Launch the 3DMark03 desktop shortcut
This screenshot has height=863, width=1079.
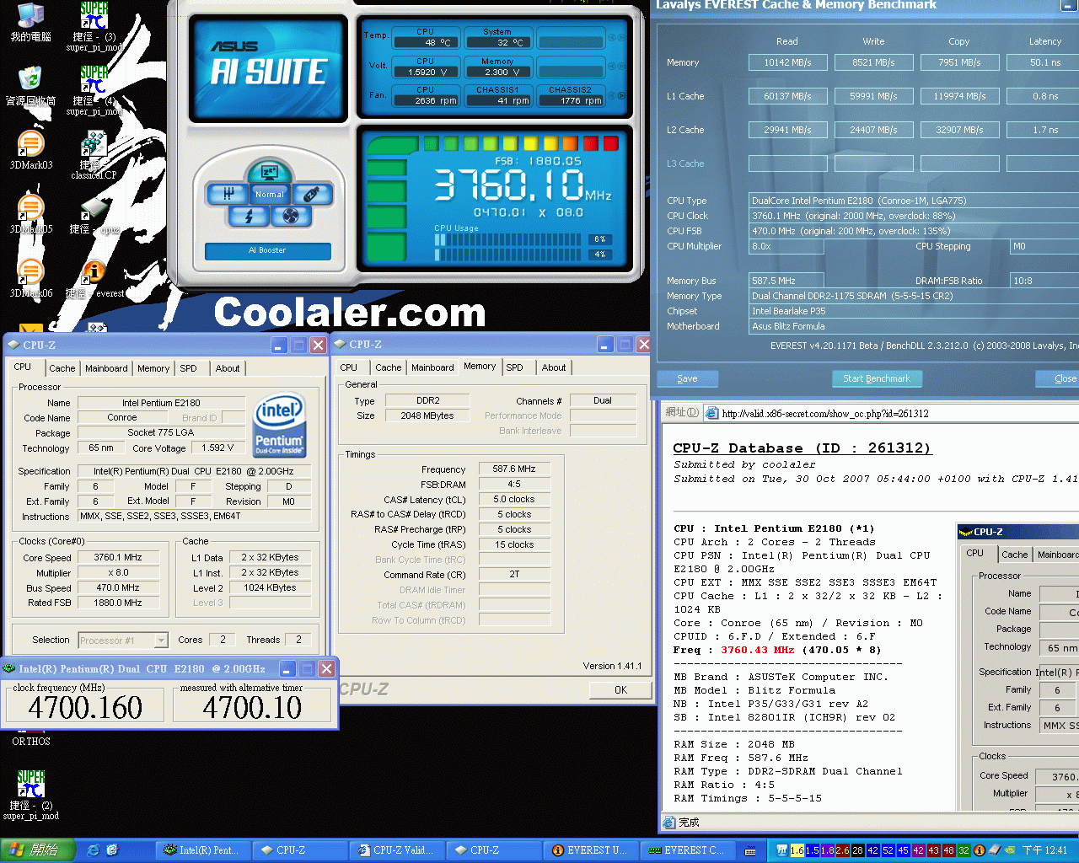click(30, 150)
